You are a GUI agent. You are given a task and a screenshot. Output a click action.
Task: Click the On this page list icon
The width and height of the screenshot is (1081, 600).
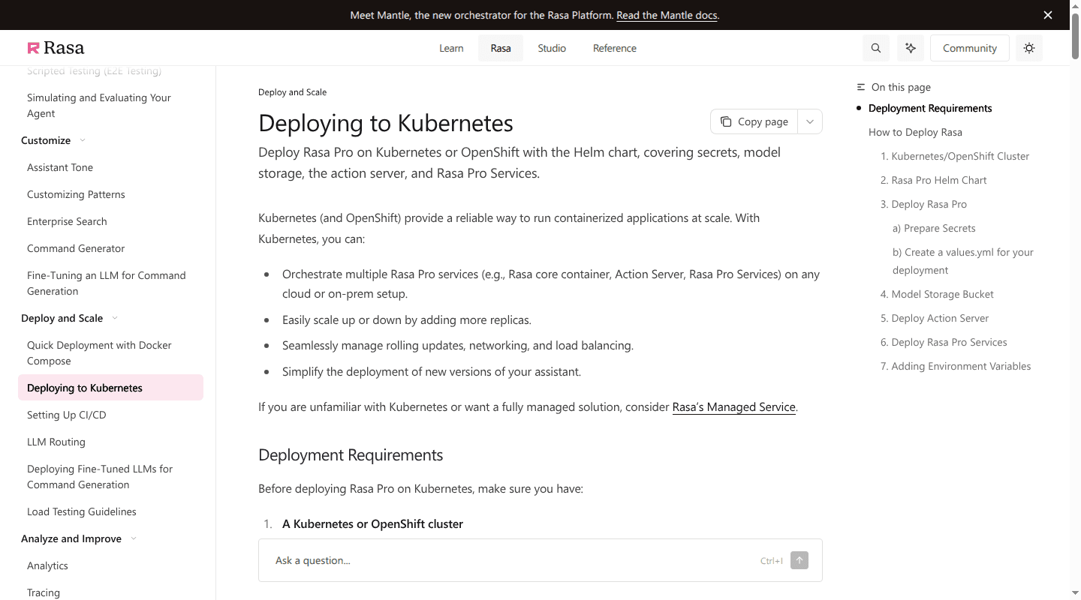tap(861, 87)
